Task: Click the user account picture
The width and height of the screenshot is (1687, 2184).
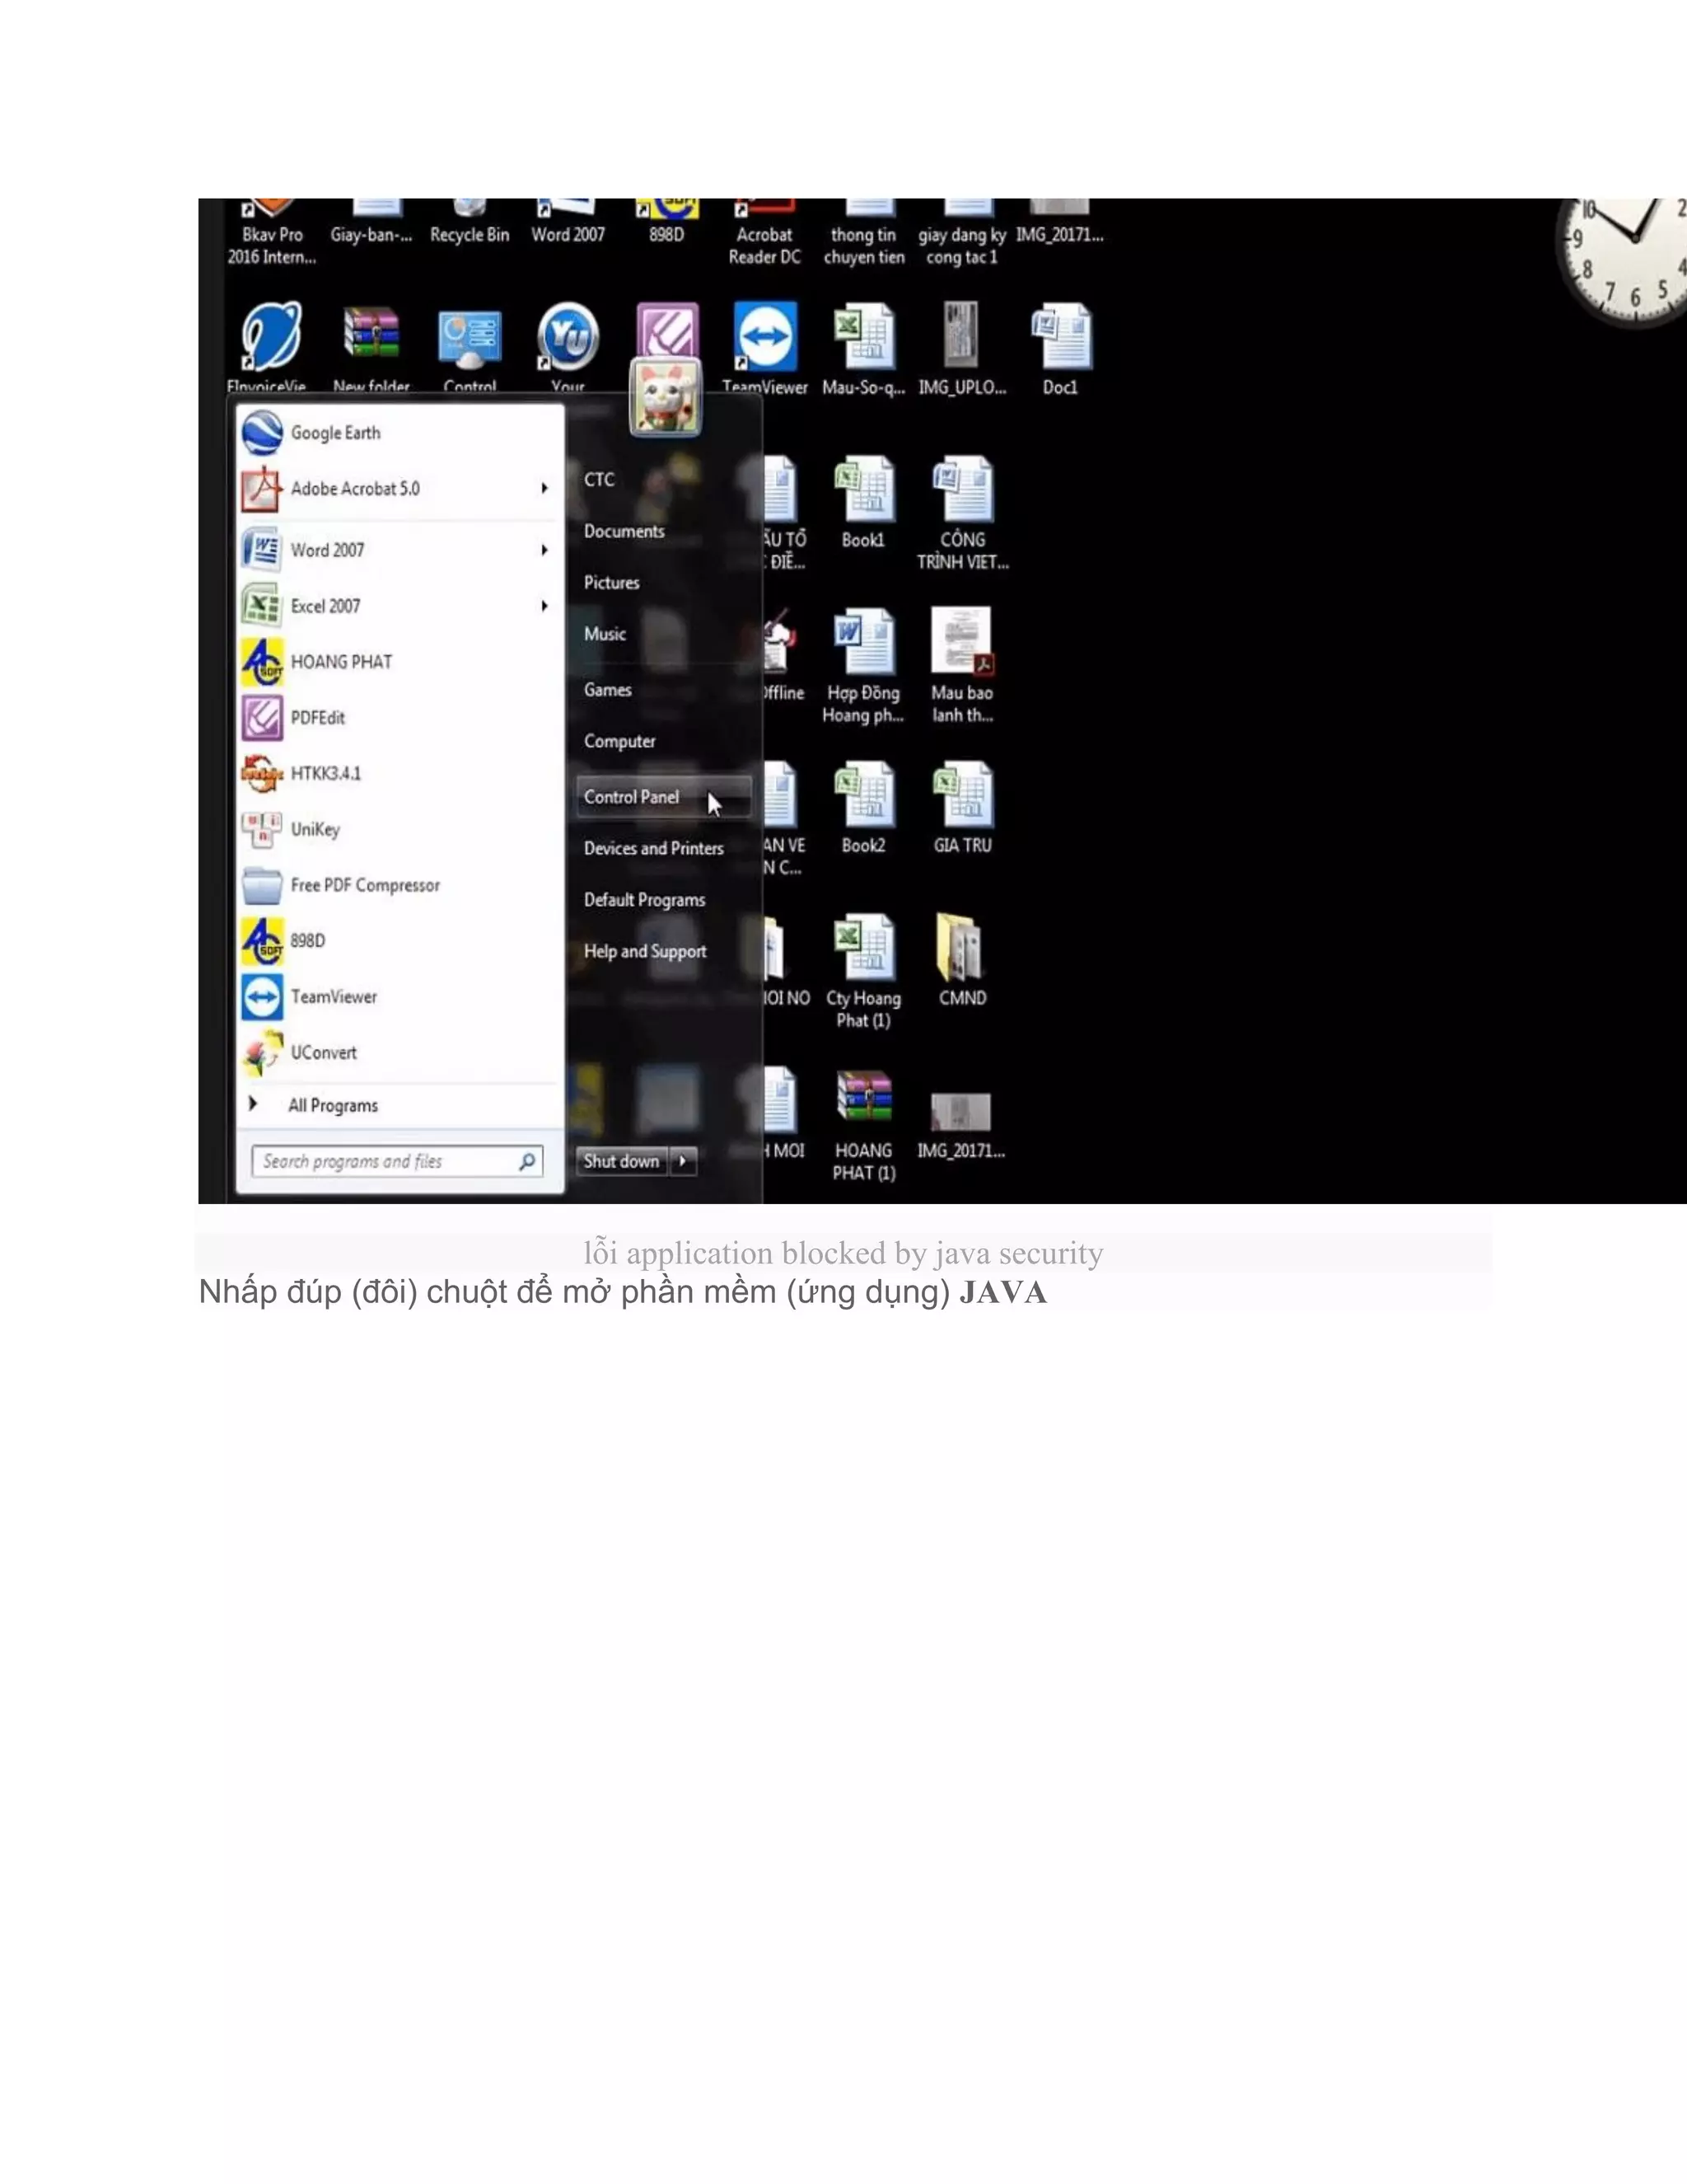Action: [x=665, y=397]
